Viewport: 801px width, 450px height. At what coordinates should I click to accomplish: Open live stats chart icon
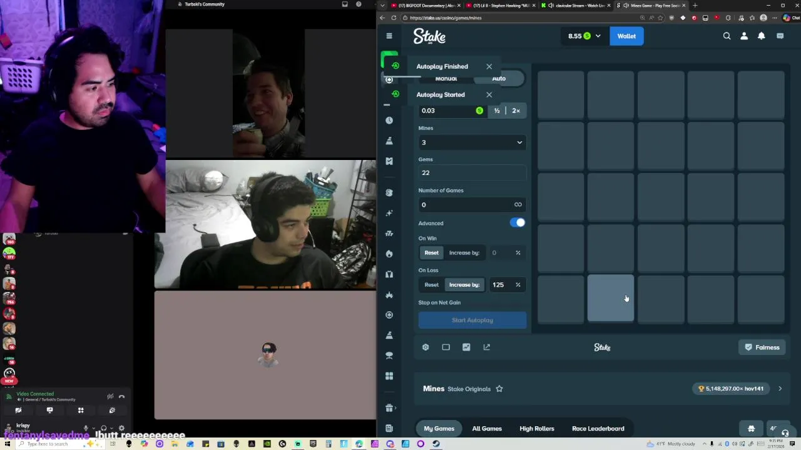tap(466, 347)
